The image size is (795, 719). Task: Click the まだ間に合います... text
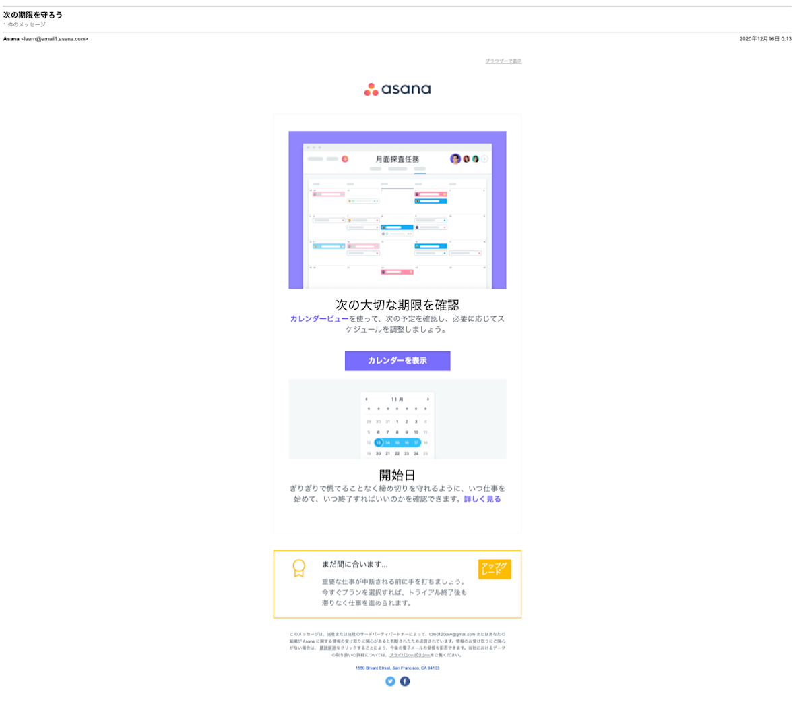pos(355,565)
